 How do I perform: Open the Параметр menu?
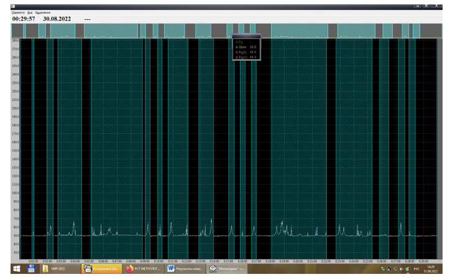[18, 12]
